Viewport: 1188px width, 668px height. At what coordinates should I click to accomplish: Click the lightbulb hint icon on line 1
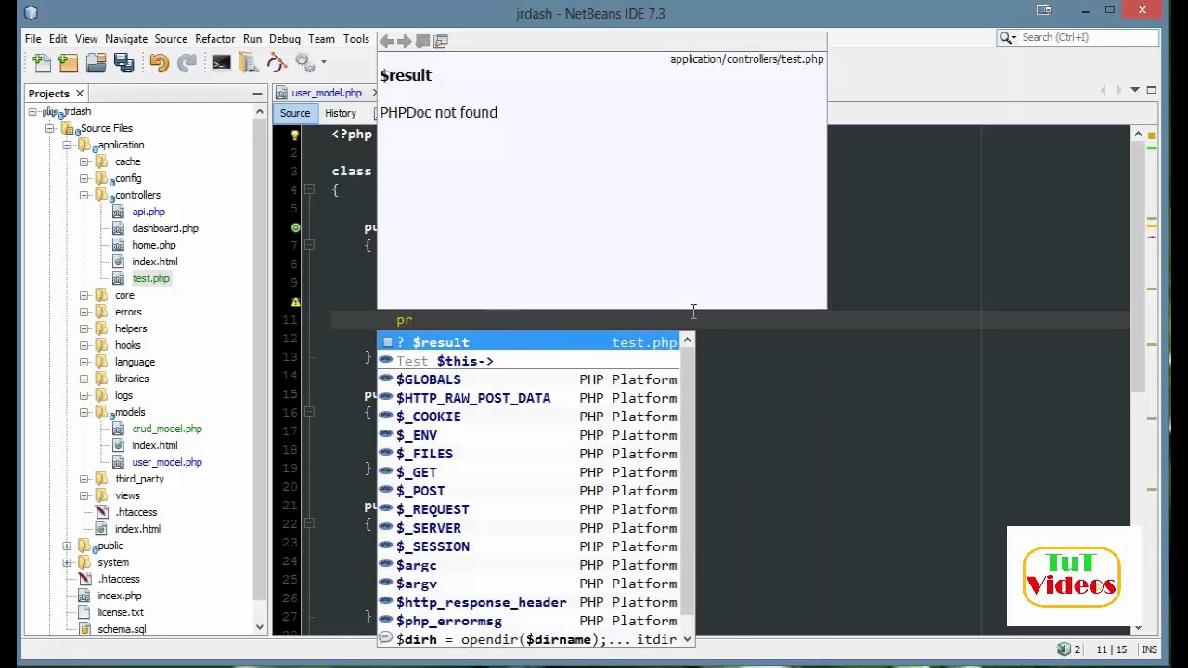[294, 135]
